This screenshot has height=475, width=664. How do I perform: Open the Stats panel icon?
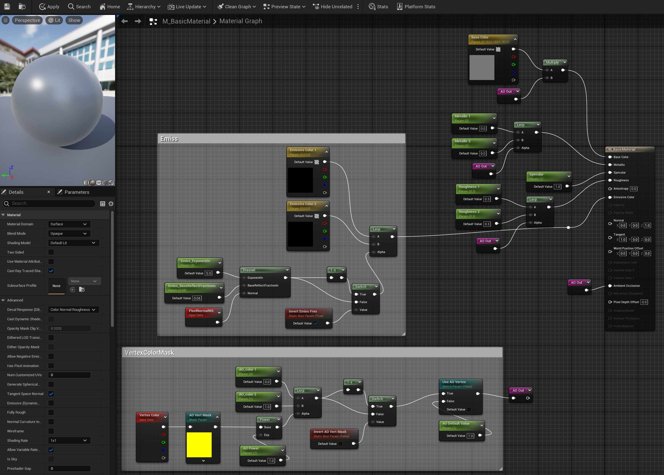pos(372,6)
